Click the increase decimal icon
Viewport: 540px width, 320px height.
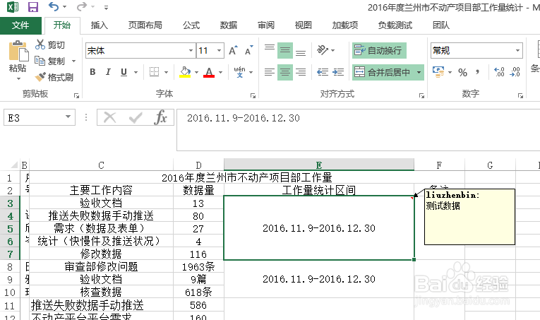point(499,72)
